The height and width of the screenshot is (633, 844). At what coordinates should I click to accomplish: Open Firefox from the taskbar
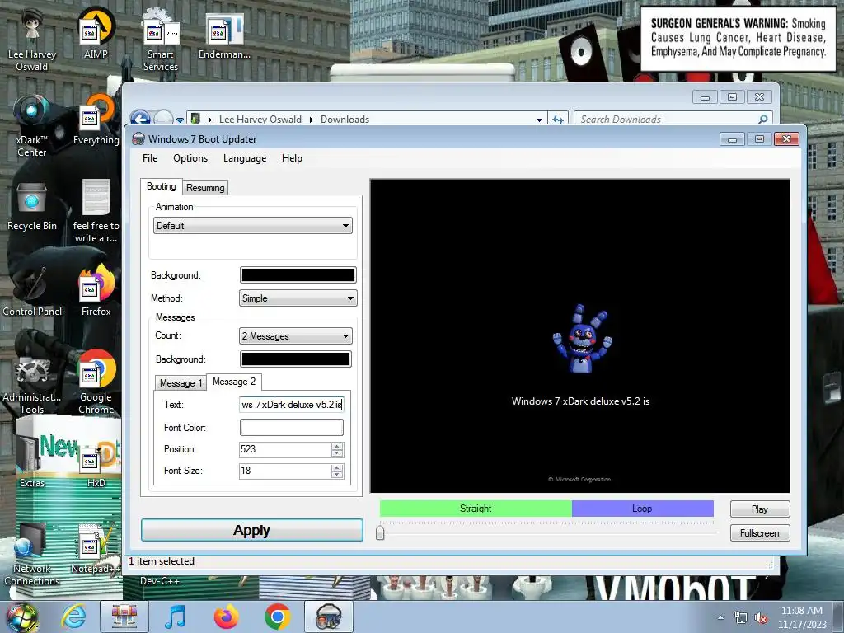click(x=226, y=617)
